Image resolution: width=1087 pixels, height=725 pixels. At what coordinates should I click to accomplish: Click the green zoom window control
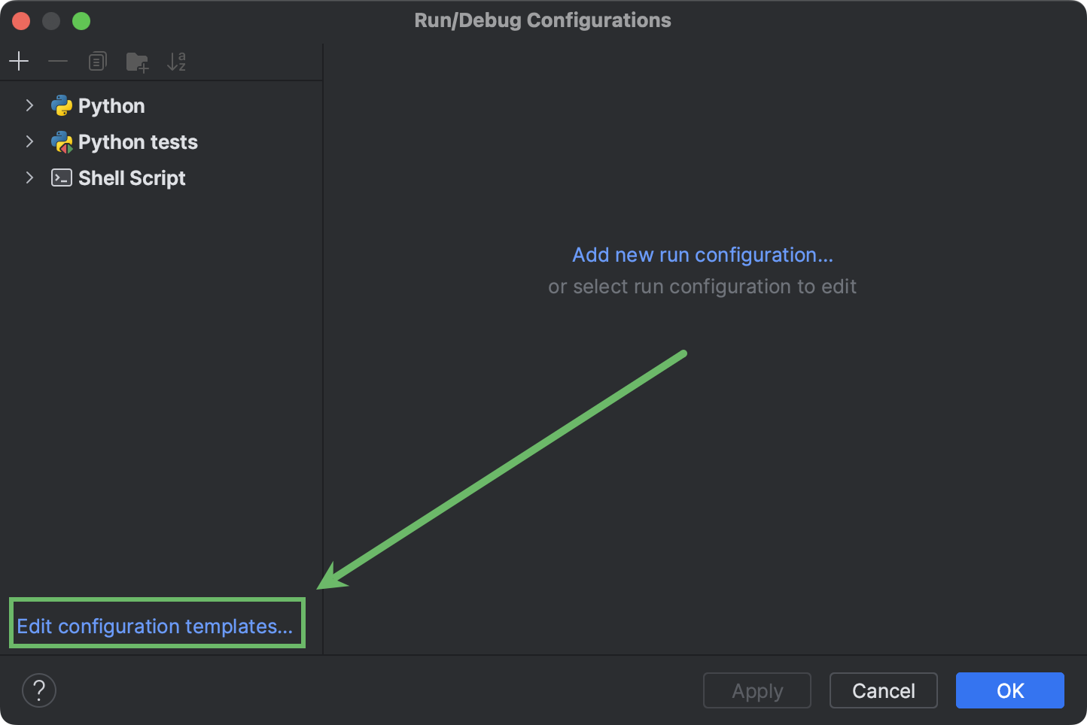[x=81, y=20]
